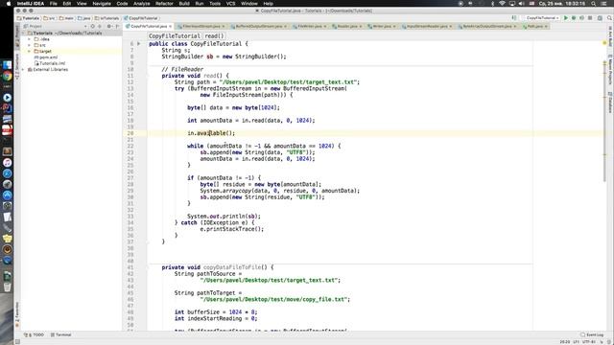Close the CopyFileTutorial.java editor tab
Image resolution: width=614 pixels, height=345 pixels.
tap(171, 26)
